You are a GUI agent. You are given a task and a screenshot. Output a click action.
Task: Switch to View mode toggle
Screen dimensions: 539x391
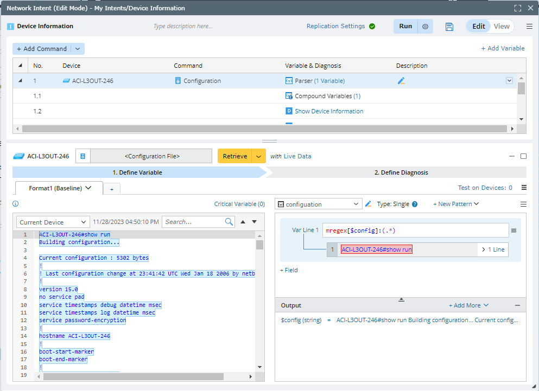click(502, 27)
